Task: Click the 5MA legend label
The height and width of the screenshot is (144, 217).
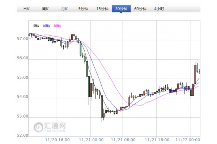Action: pyautogui.click(x=36, y=26)
